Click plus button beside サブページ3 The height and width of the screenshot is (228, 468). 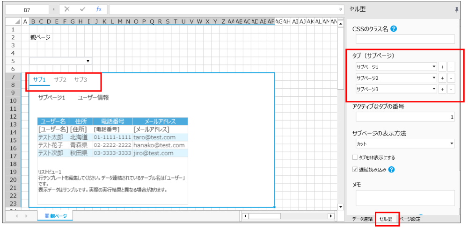[442, 89]
